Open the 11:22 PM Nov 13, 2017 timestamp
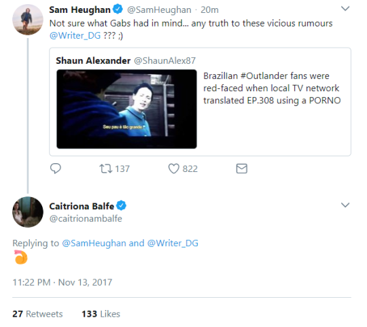 point(63,282)
